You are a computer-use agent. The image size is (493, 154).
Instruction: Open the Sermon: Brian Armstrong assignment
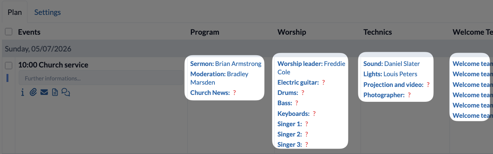226,64
